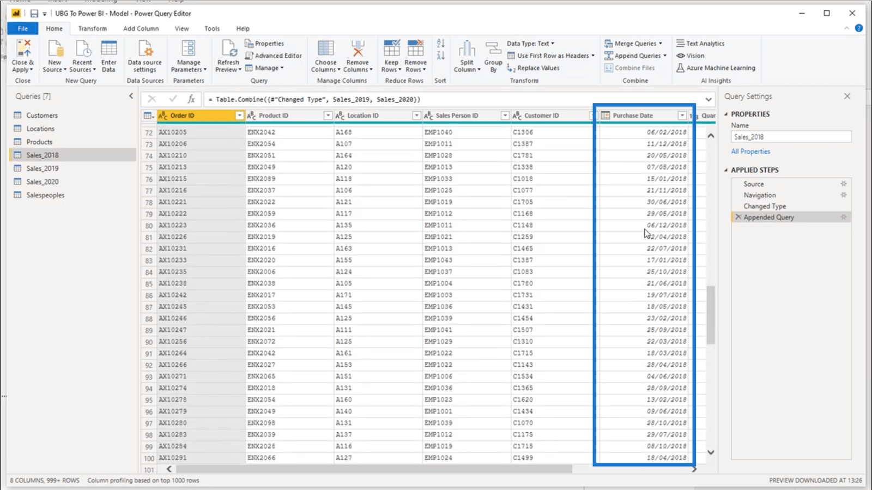
Task: Click Replace Values
Action: [x=533, y=68]
